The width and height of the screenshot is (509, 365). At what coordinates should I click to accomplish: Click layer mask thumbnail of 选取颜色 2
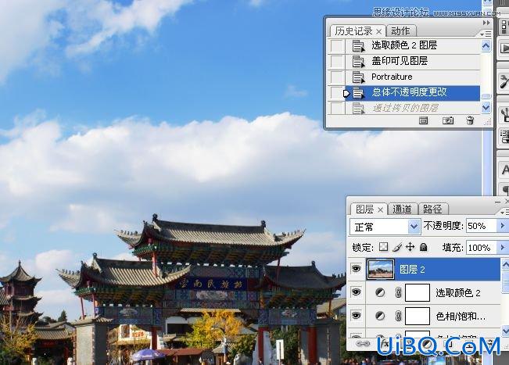pos(418,292)
